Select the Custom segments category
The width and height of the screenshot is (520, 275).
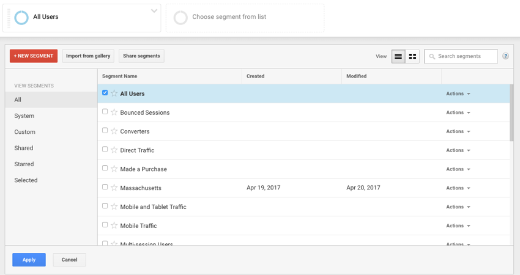(25, 132)
